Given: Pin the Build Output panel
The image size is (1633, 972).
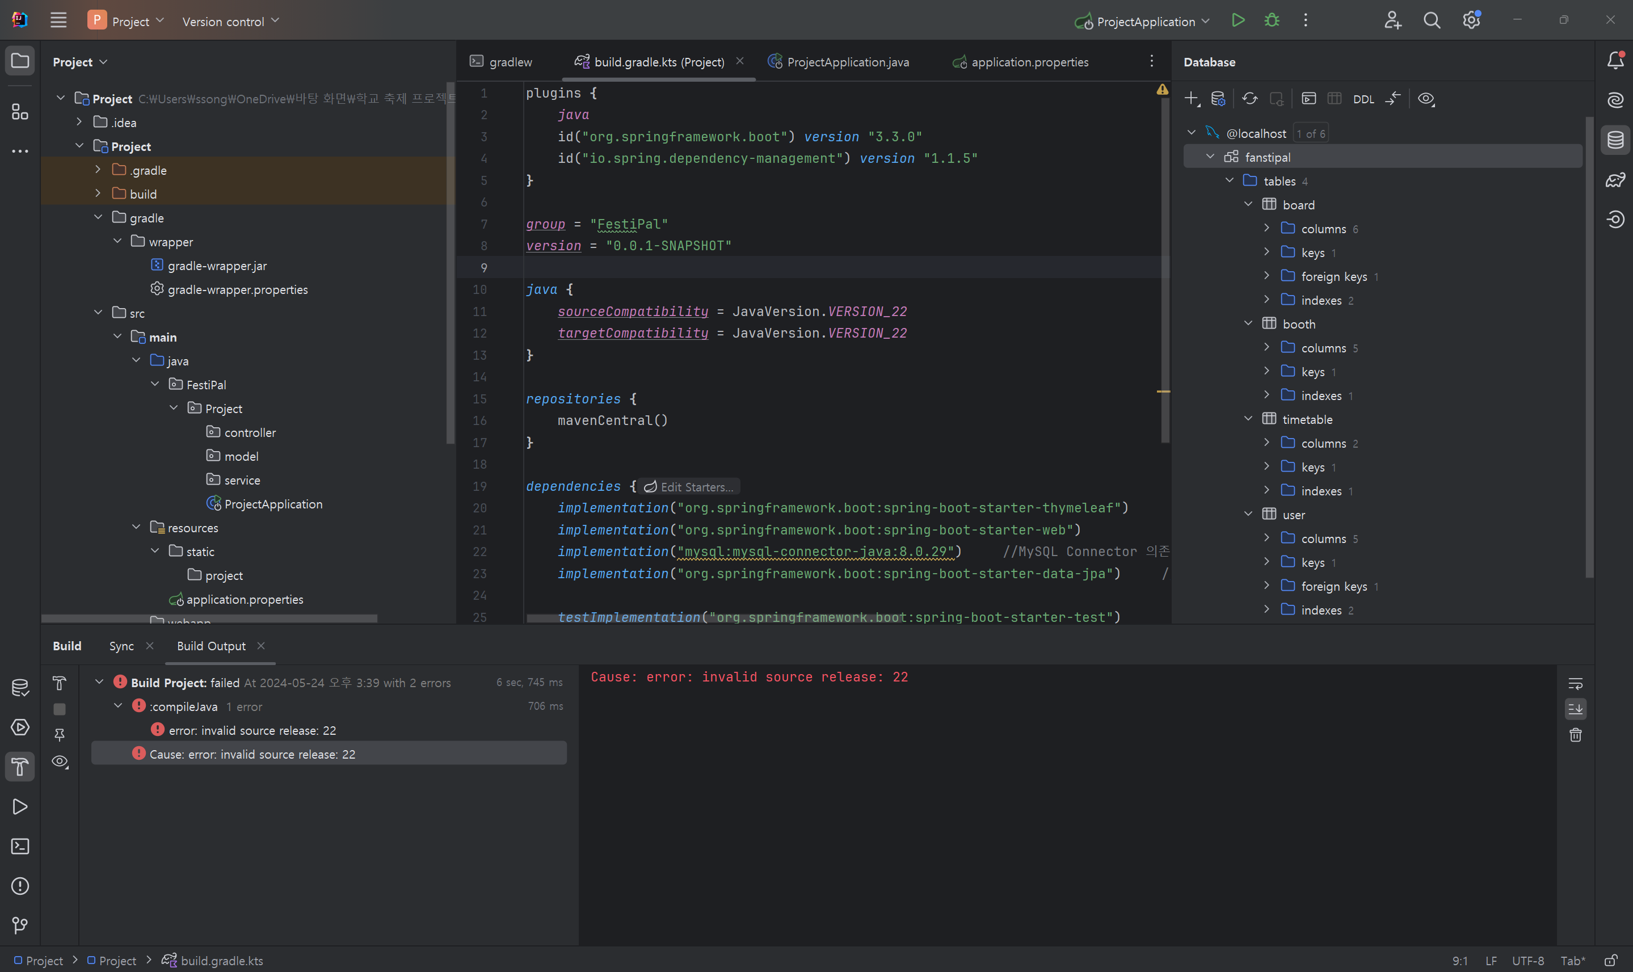Looking at the screenshot, I should (60, 735).
